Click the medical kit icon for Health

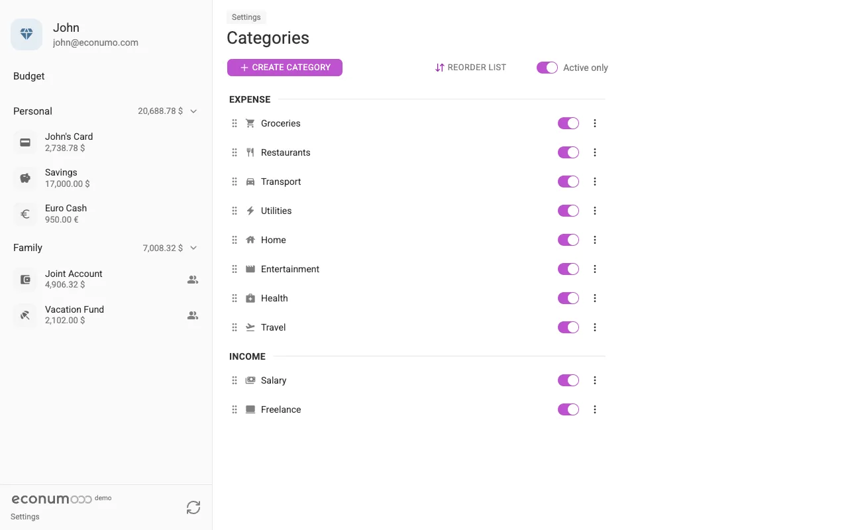[250, 298]
